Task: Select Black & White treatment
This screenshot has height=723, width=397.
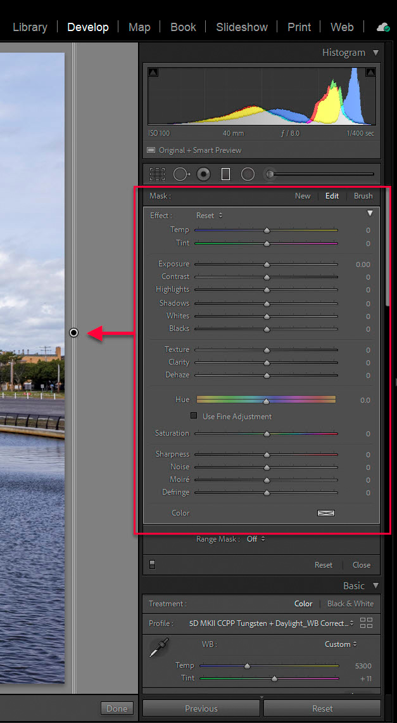Action: (351, 604)
